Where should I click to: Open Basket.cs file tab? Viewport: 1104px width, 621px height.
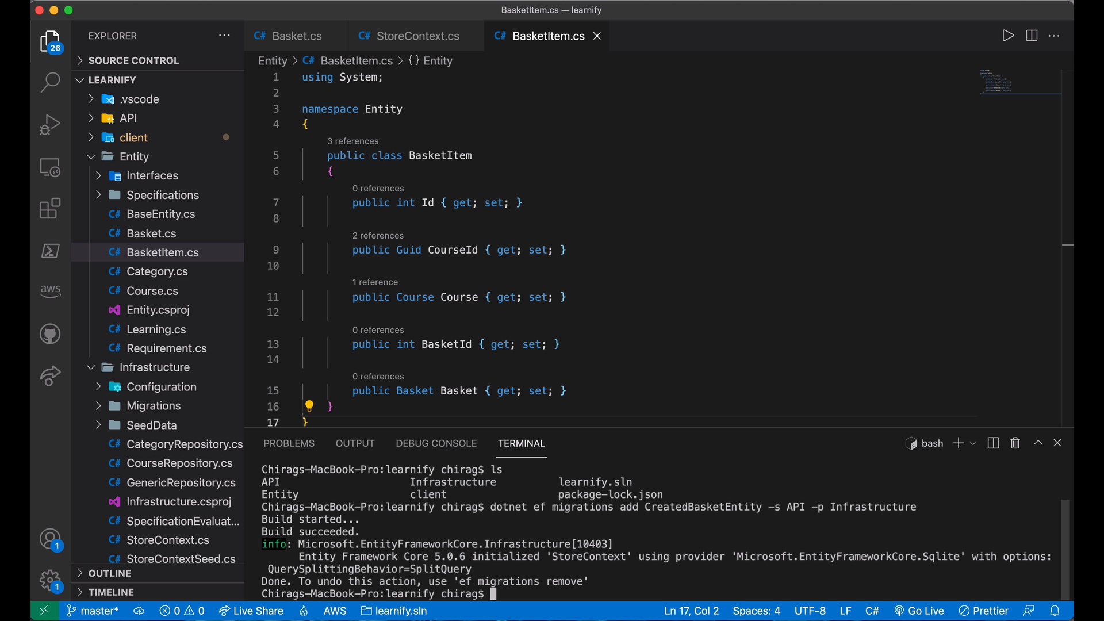coord(297,36)
